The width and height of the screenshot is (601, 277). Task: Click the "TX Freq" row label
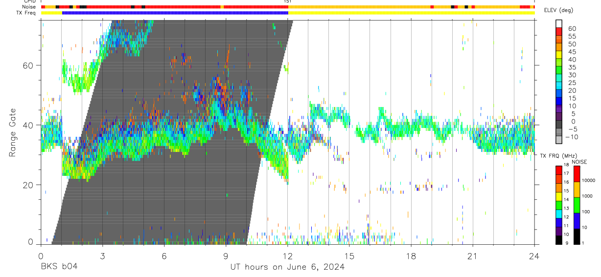click(x=27, y=12)
